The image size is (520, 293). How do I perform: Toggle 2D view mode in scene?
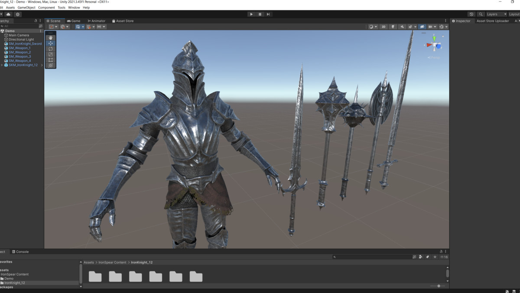[383, 27]
